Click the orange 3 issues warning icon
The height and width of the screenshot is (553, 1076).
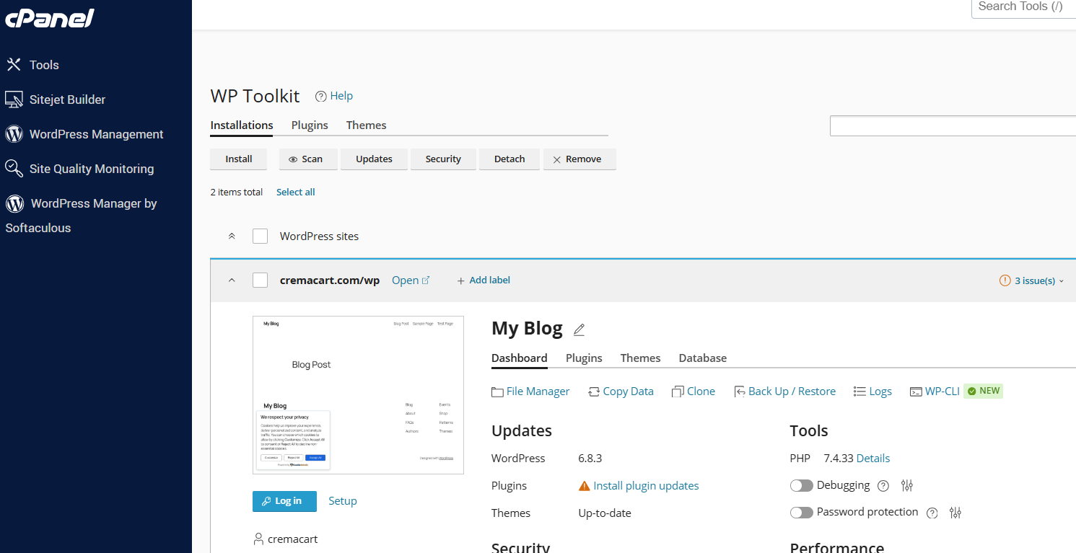pos(1005,280)
